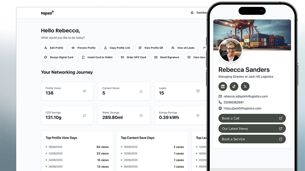Screen dimensions: 305x171
Task: Tap the Book a Call link button
Action: click(252, 118)
